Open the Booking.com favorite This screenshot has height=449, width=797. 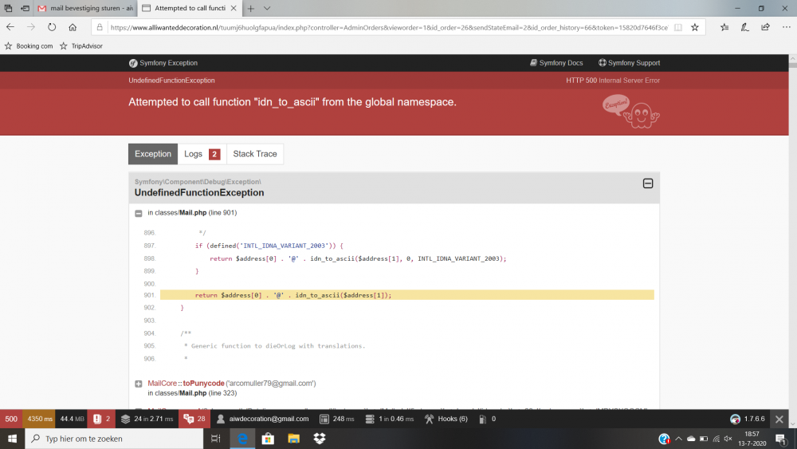(x=29, y=45)
